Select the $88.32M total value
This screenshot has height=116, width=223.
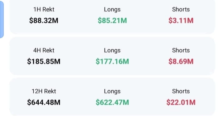[44, 20]
